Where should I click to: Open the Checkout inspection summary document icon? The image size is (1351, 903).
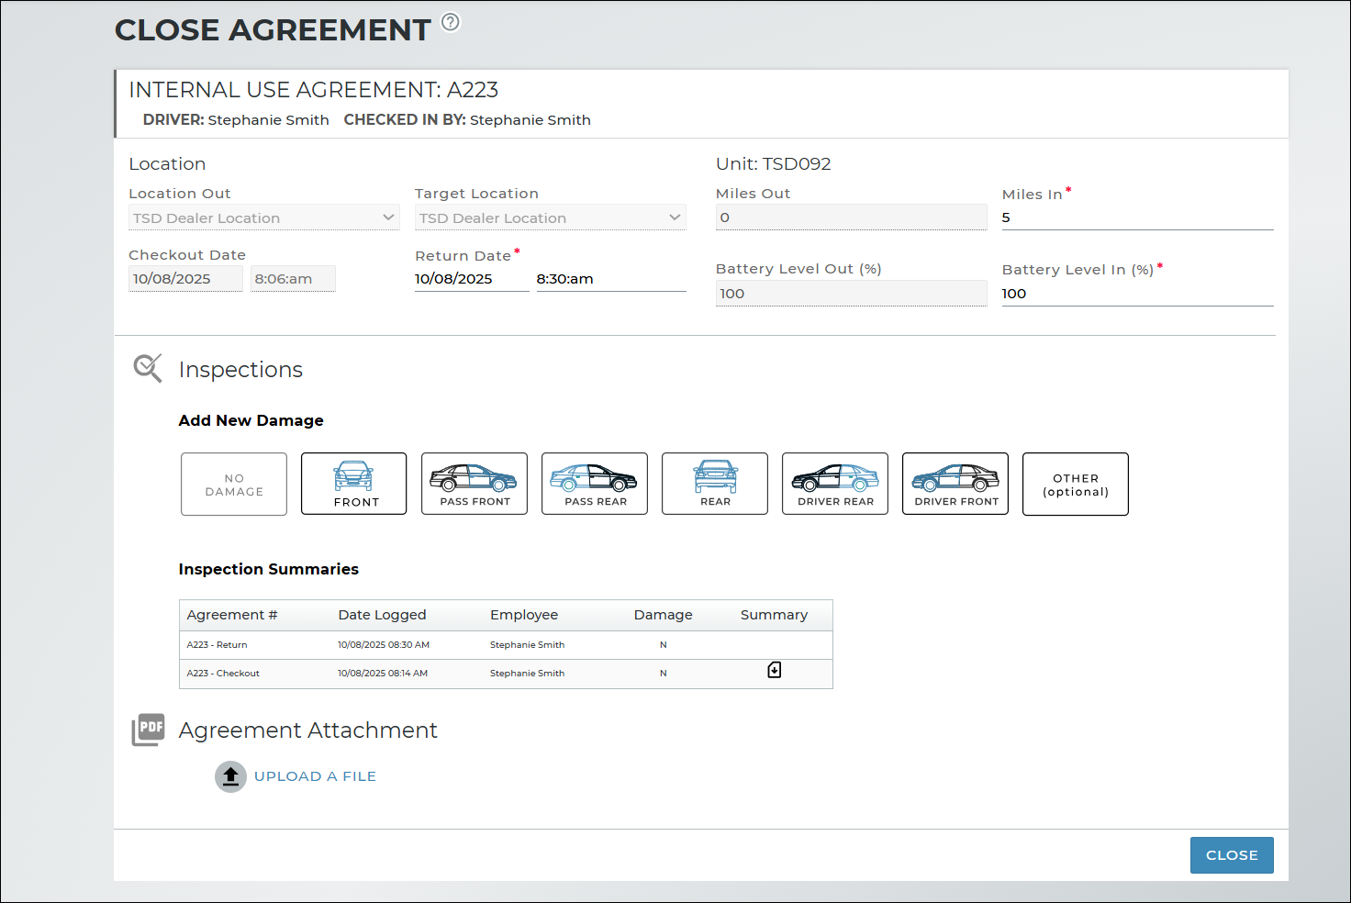click(x=775, y=671)
